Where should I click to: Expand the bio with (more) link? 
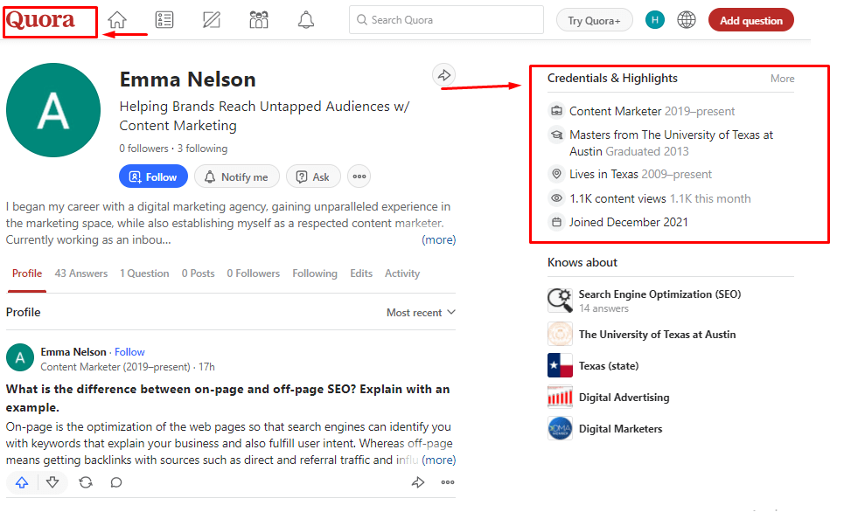click(438, 239)
